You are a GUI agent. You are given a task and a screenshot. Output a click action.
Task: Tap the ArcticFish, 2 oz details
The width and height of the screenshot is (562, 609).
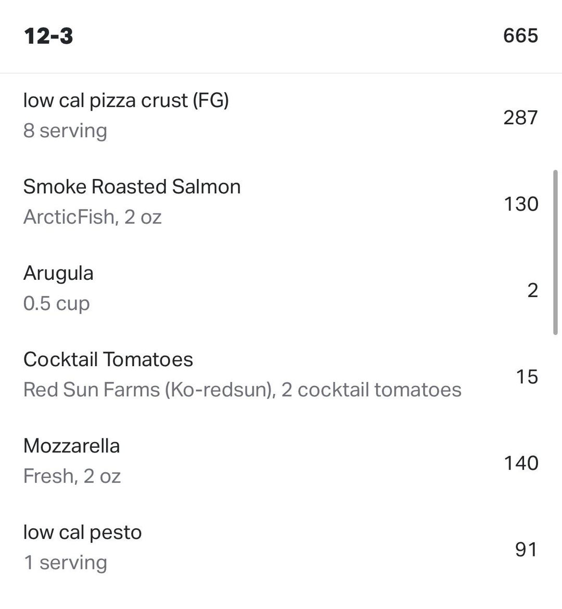tap(92, 217)
